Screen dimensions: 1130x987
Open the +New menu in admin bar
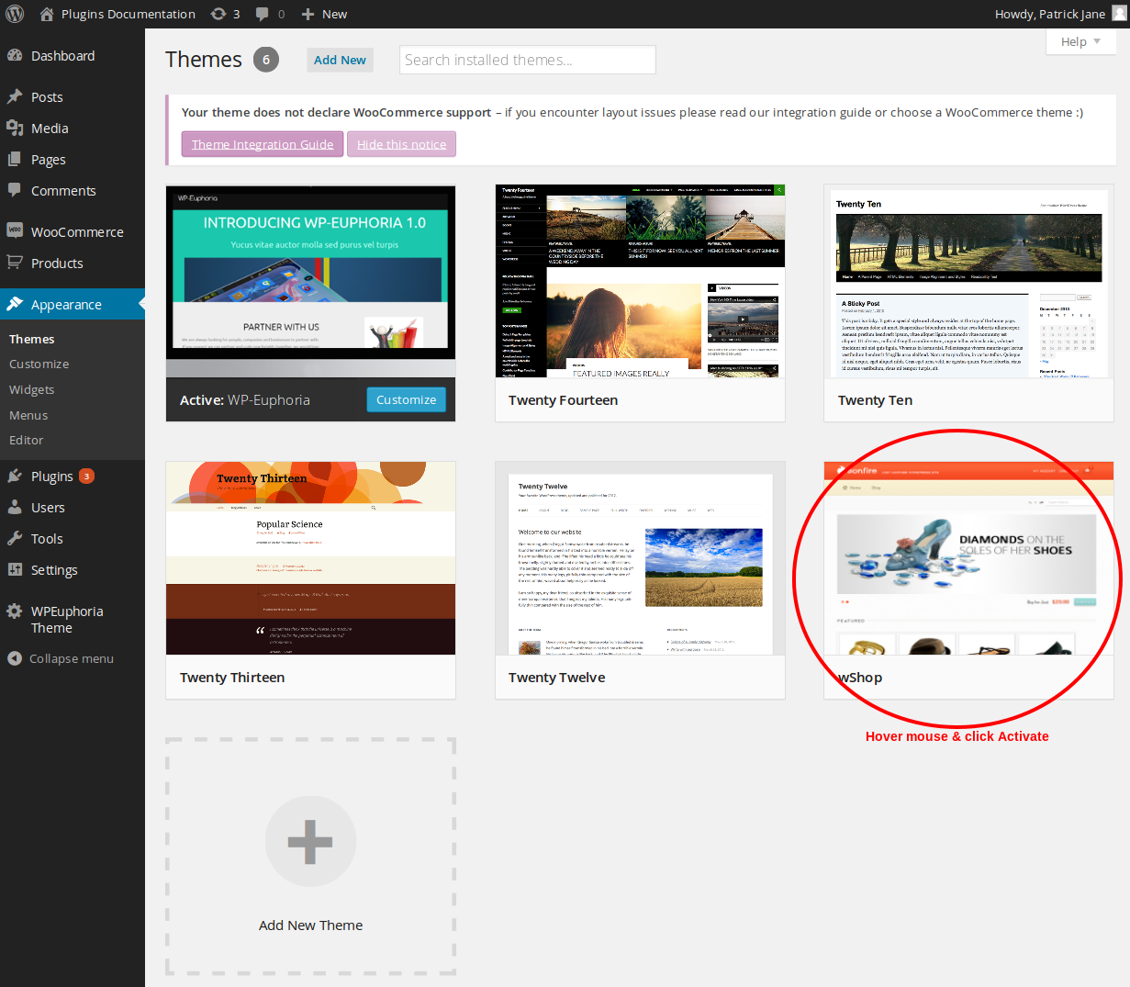323,14
